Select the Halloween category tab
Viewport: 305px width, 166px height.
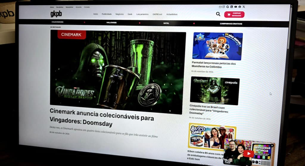111,23
